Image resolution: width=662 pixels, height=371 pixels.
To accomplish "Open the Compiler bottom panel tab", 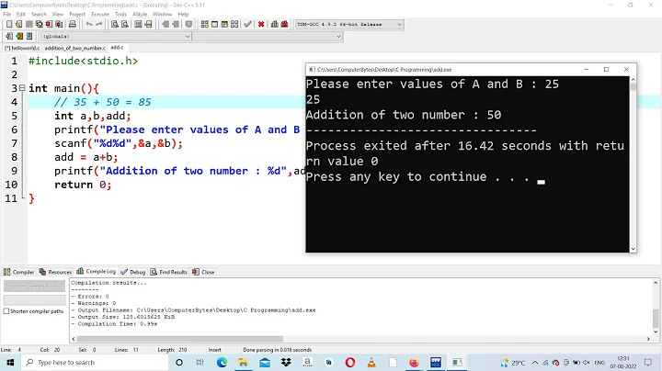I will 18,272.
